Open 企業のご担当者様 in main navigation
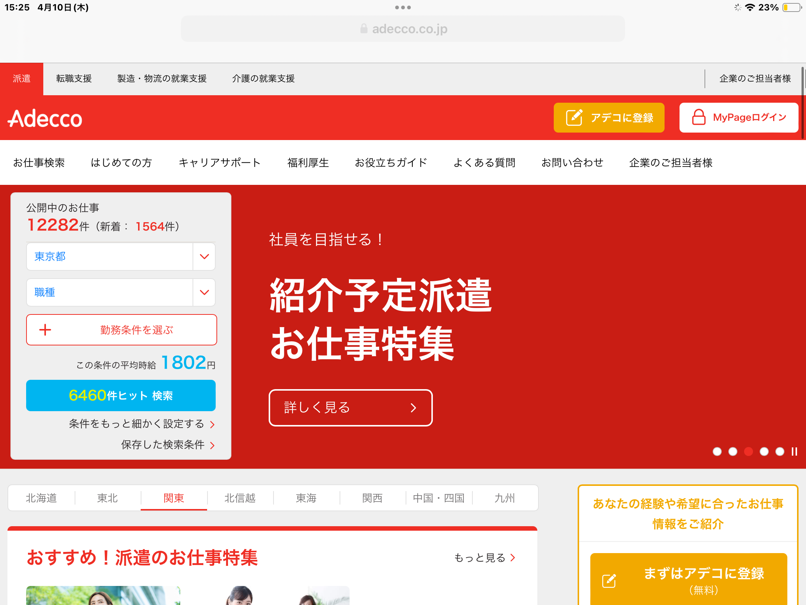This screenshot has width=806, height=605. (671, 163)
